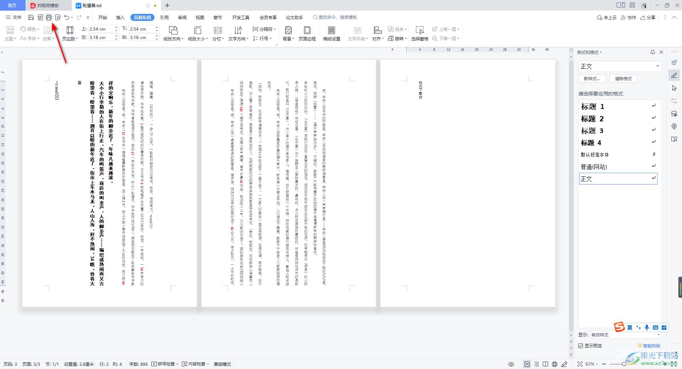
Task: Click the export to PDF icon
Action: click(40, 17)
